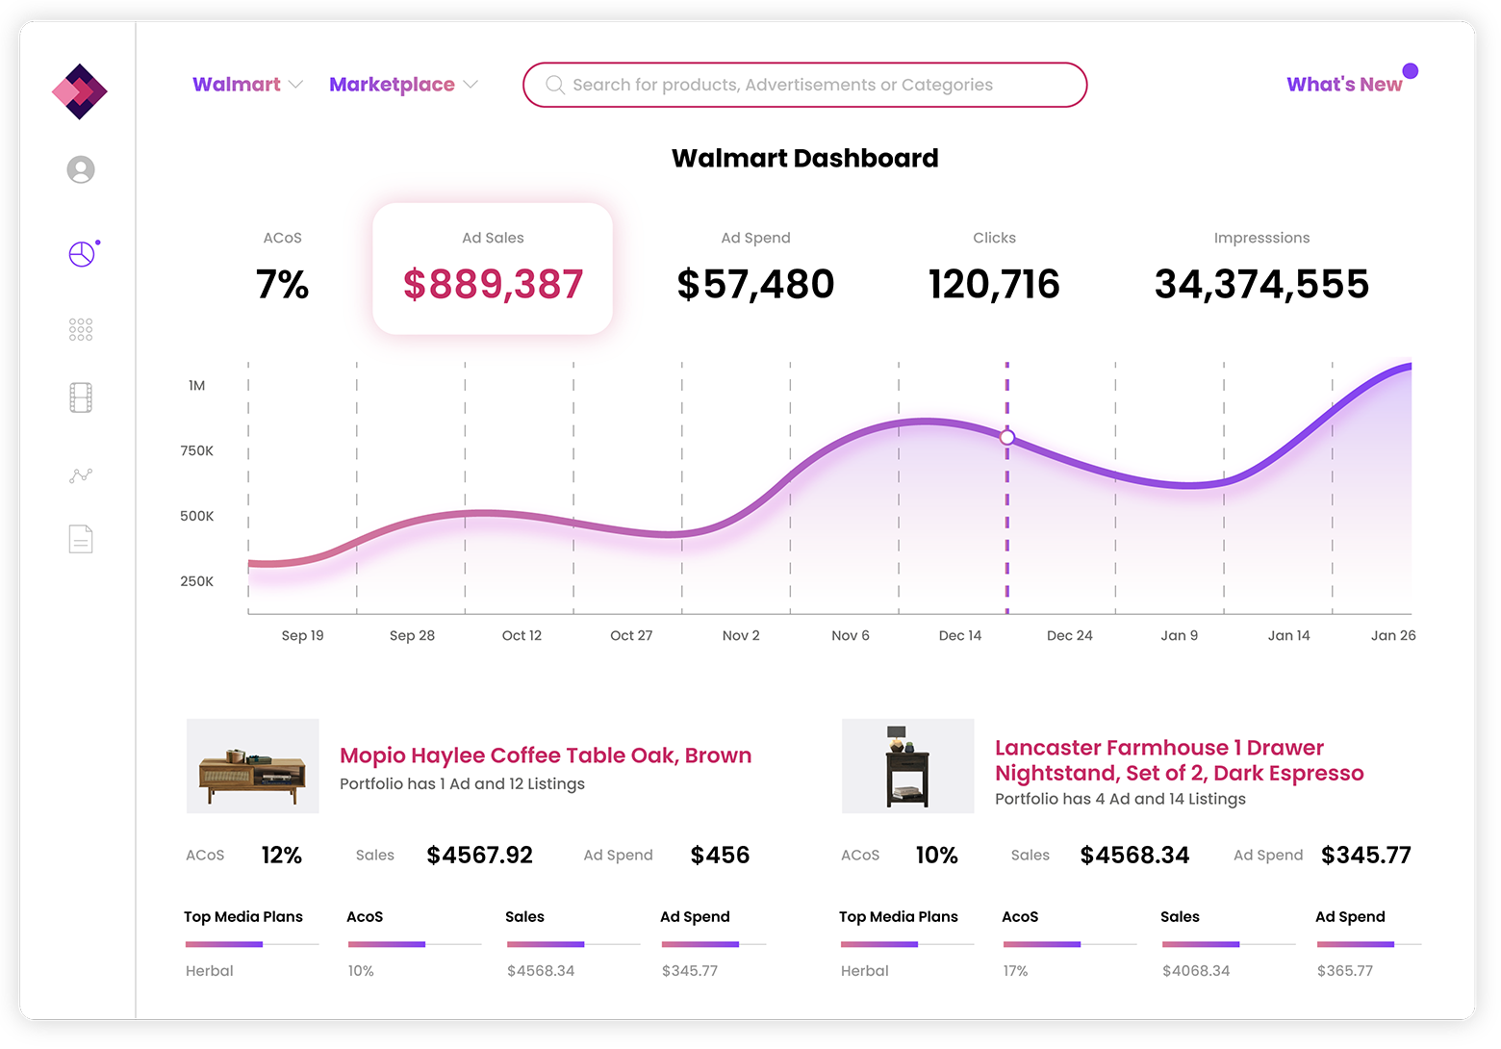
Task: Open the nightstand product thumbnail
Action: coord(908,766)
